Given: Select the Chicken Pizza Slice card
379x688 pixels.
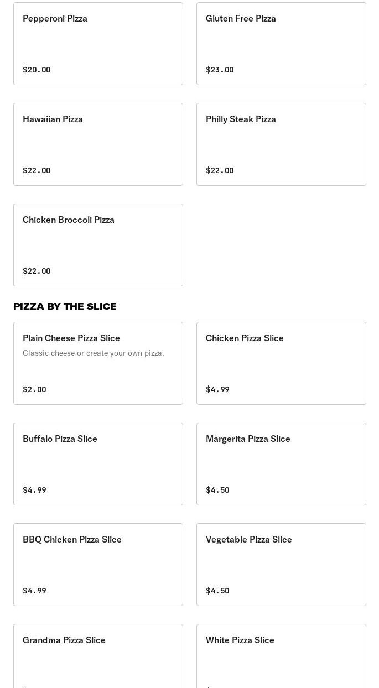Looking at the screenshot, I should click(281, 363).
